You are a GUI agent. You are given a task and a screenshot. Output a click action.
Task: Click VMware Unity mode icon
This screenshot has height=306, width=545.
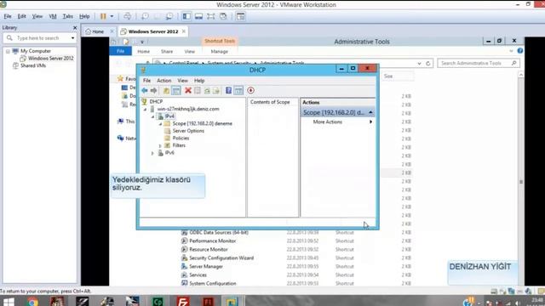click(x=223, y=16)
